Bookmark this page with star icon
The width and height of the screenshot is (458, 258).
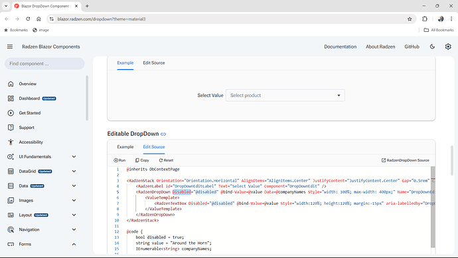pyautogui.click(x=410, y=19)
